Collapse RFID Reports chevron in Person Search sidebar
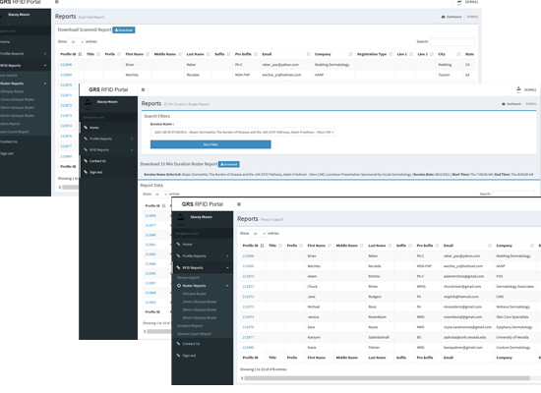 (x=227, y=267)
